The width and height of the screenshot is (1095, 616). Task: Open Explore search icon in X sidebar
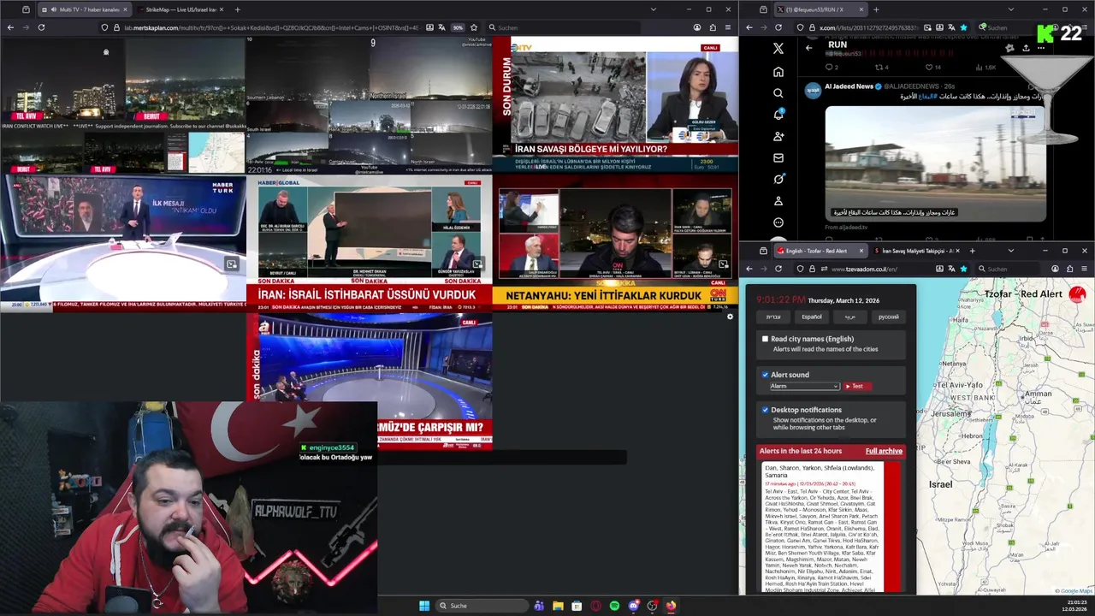coord(778,93)
